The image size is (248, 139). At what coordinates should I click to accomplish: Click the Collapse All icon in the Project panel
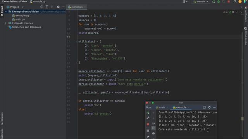tap(52, 7)
